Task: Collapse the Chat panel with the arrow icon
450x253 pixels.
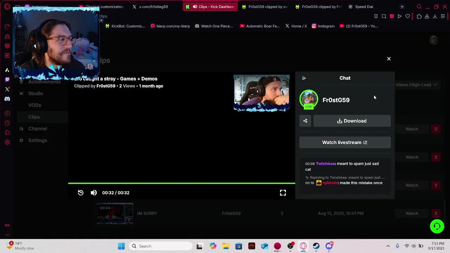Action: (x=304, y=78)
